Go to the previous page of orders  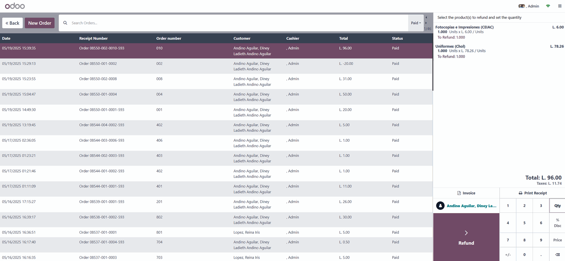tap(426, 17)
